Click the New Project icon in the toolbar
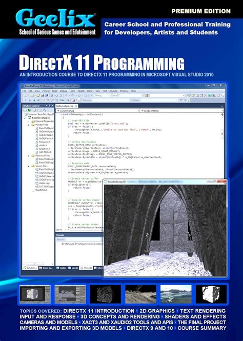 26,95
